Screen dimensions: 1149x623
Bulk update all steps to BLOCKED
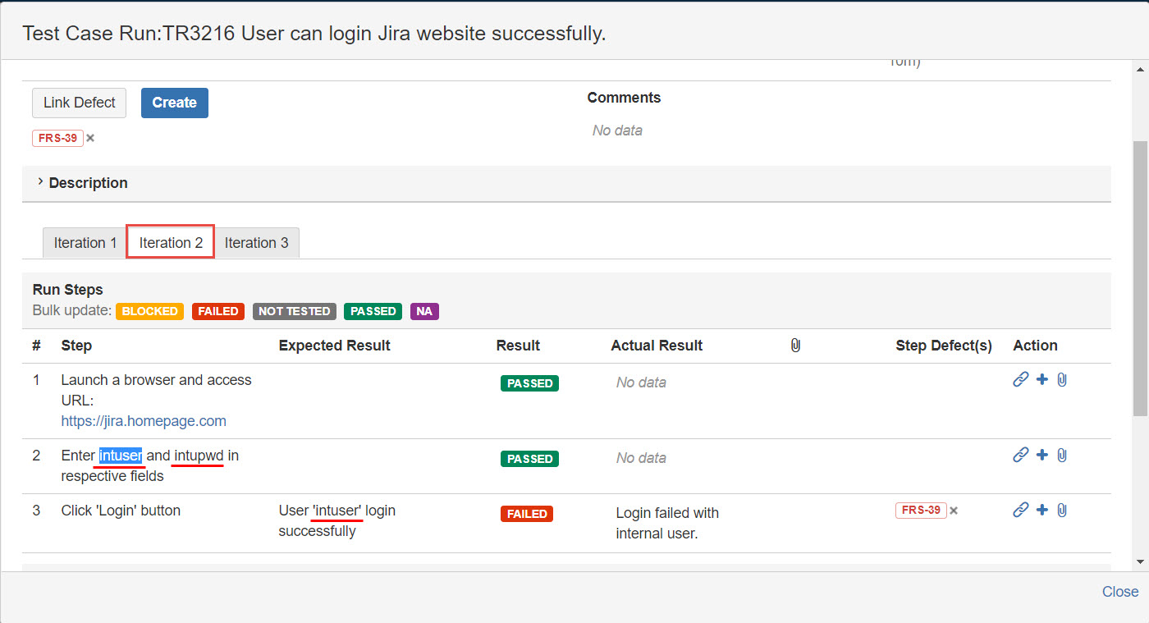coord(149,311)
